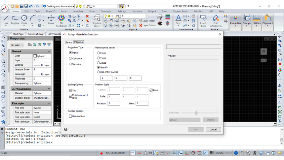Open the Drafting and Annotation workspace dropdown
Viewport: 284px width, 160px height.
click(x=58, y=6)
